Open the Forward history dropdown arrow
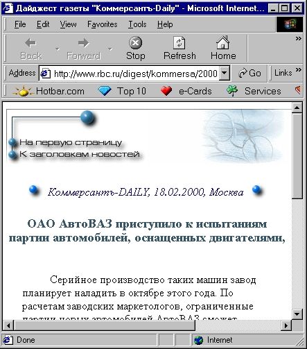This screenshot has width=307, height=349. (x=110, y=49)
